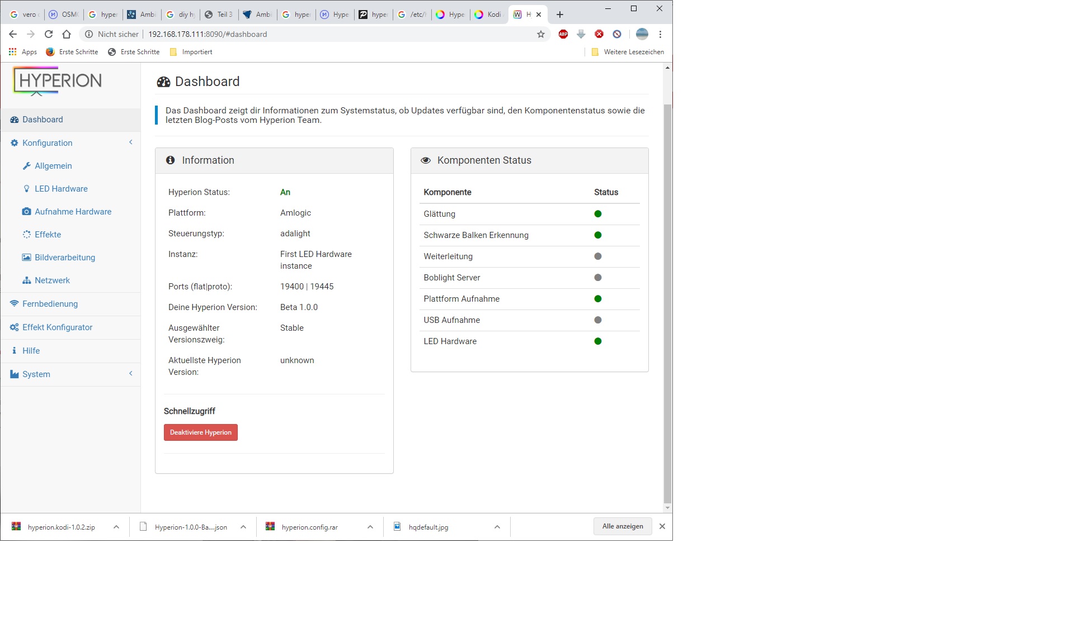Click Plattform Aufnahme row text
This screenshot has width=1074, height=619.
pyautogui.click(x=461, y=299)
